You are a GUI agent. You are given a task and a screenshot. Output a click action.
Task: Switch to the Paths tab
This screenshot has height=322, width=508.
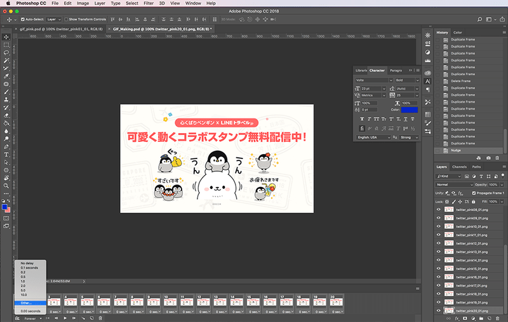[476, 167]
